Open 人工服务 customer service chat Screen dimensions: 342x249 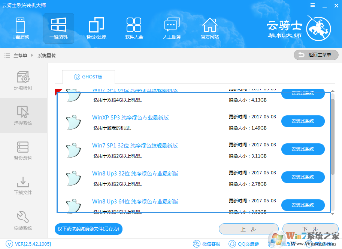[x=172, y=28]
